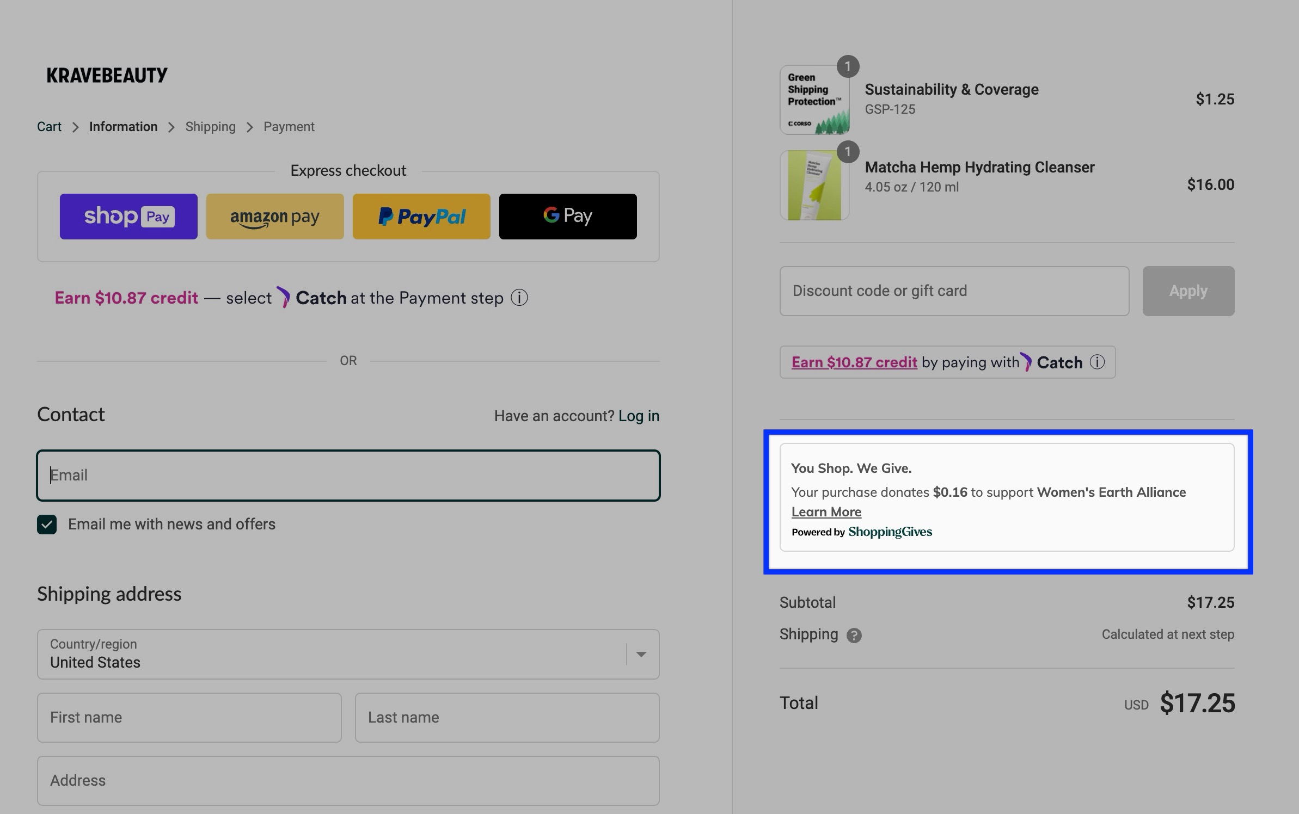Click Log in link

tap(639, 416)
